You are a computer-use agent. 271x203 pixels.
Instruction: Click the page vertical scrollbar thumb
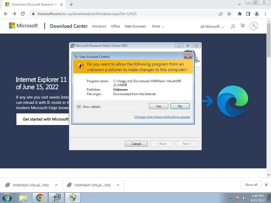[269, 40]
